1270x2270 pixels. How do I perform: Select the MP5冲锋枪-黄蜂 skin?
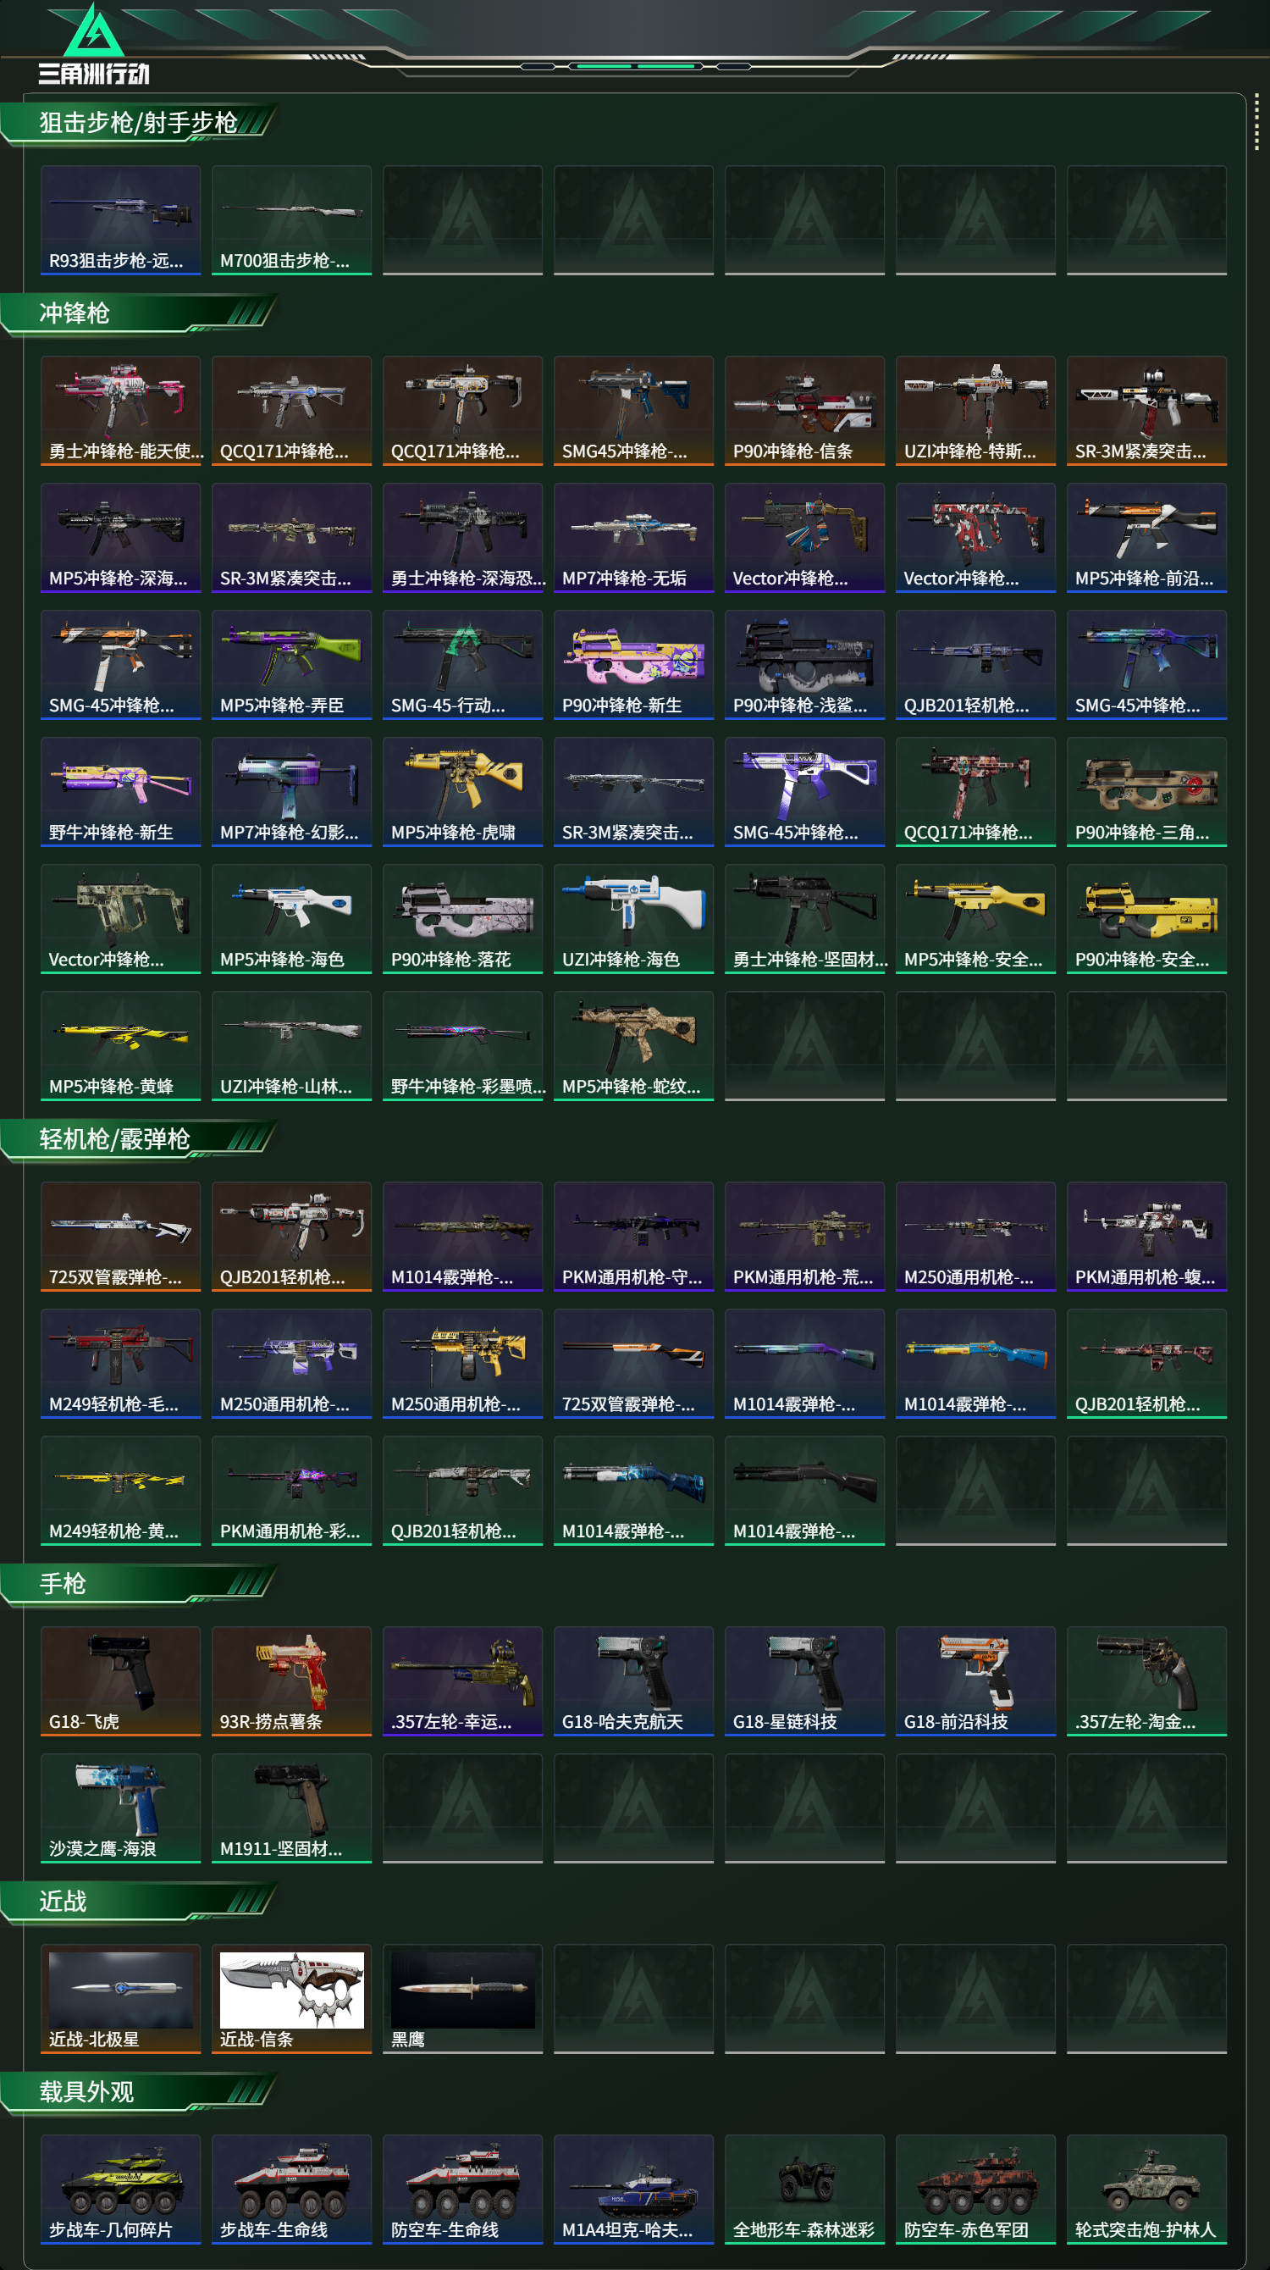point(121,1044)
